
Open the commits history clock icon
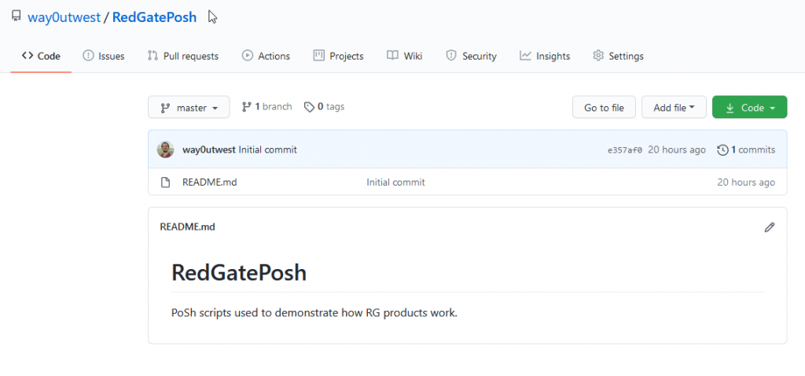point(722,149)
